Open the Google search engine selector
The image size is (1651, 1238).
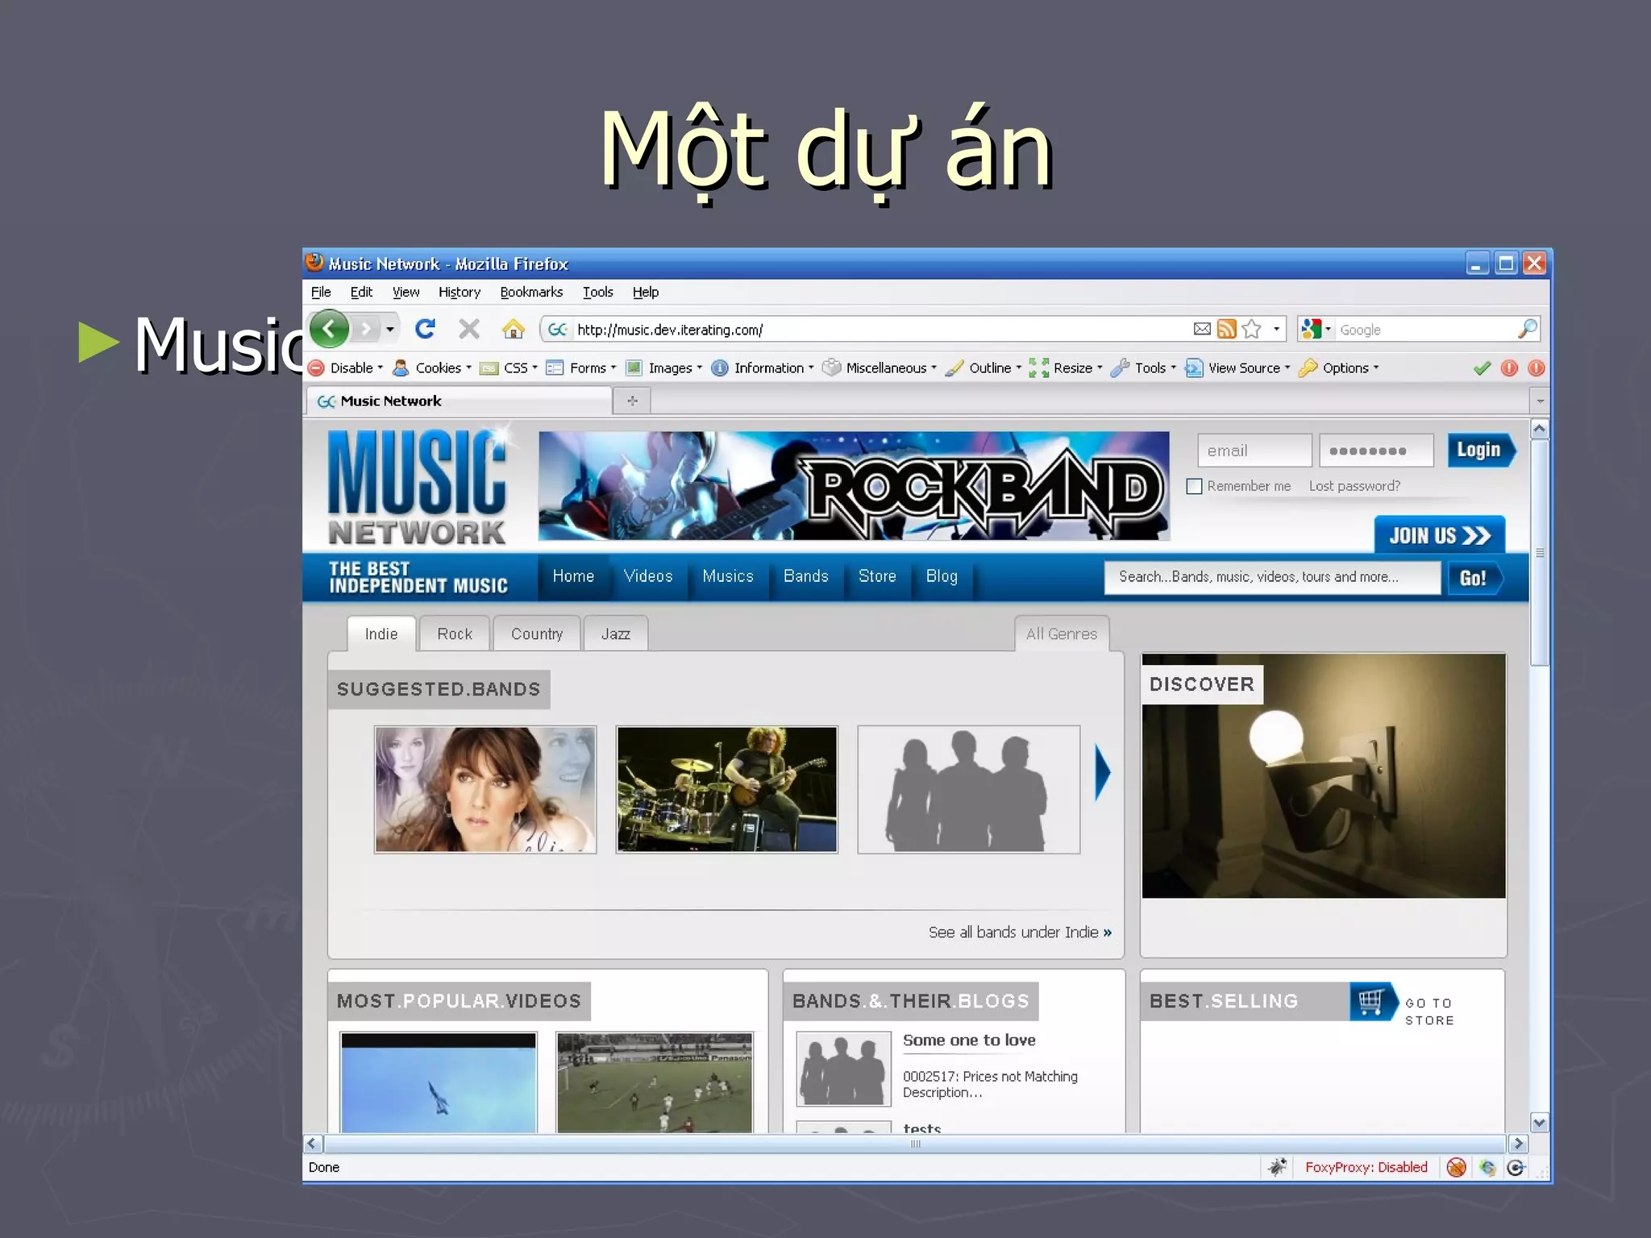coord(1316,329)
